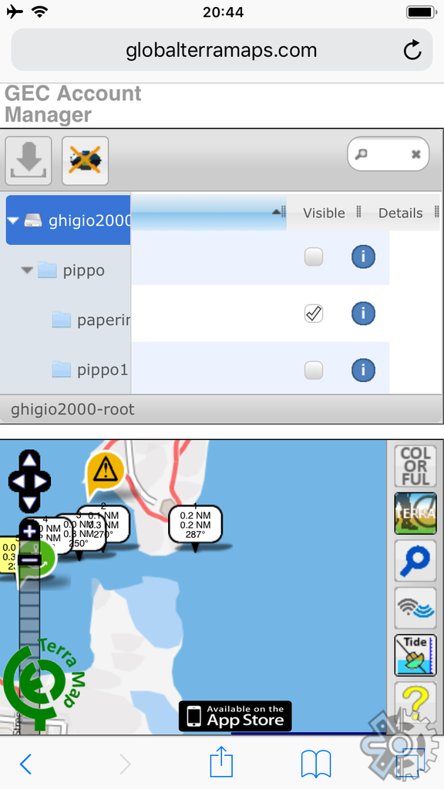Tap the globalterramaps.com address bar
Viewport: 444px width, 789px height.
221,50
